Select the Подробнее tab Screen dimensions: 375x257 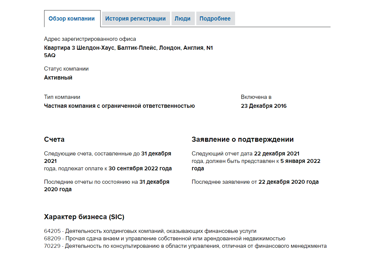pos(215,18)
